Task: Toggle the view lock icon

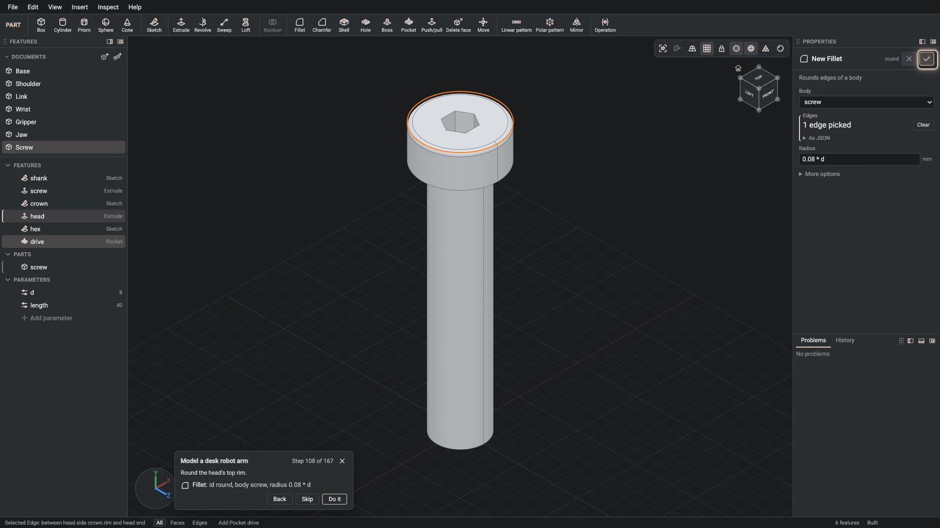Action: click(722, 48)
